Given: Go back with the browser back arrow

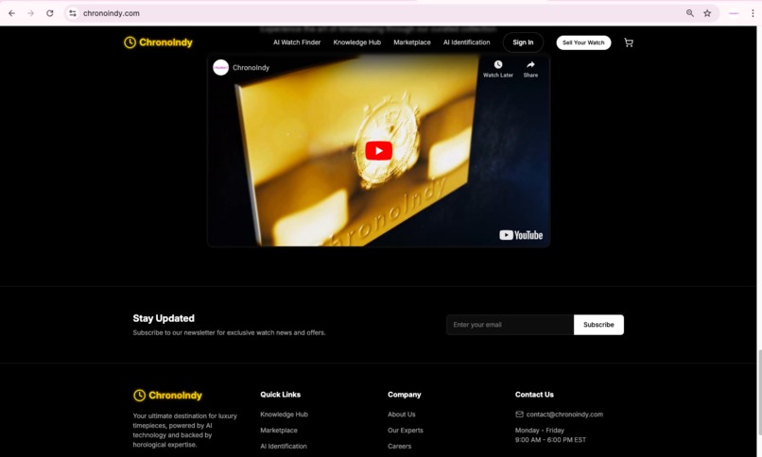Looking at the screenshot, I should (x=11, y=13).
